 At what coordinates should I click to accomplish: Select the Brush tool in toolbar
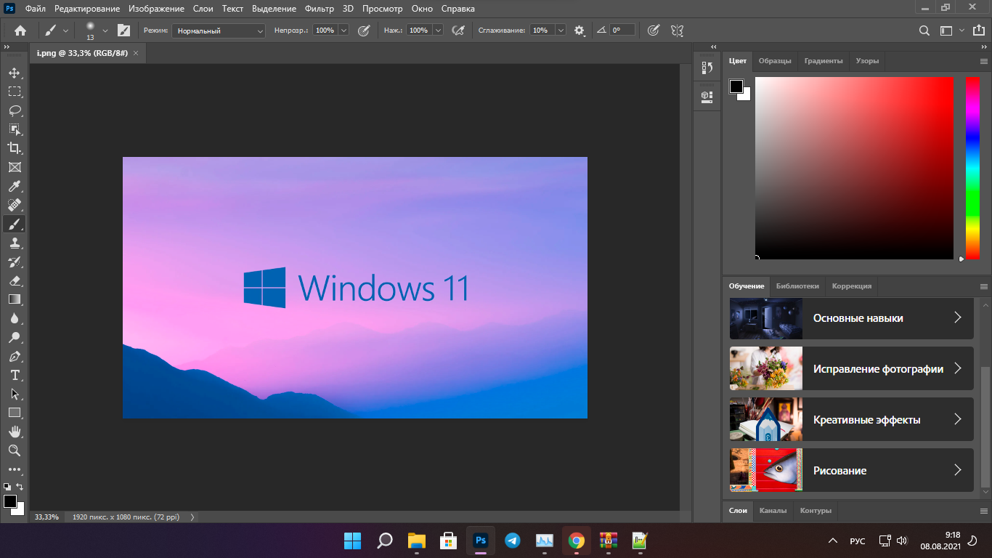pos(15,224)
